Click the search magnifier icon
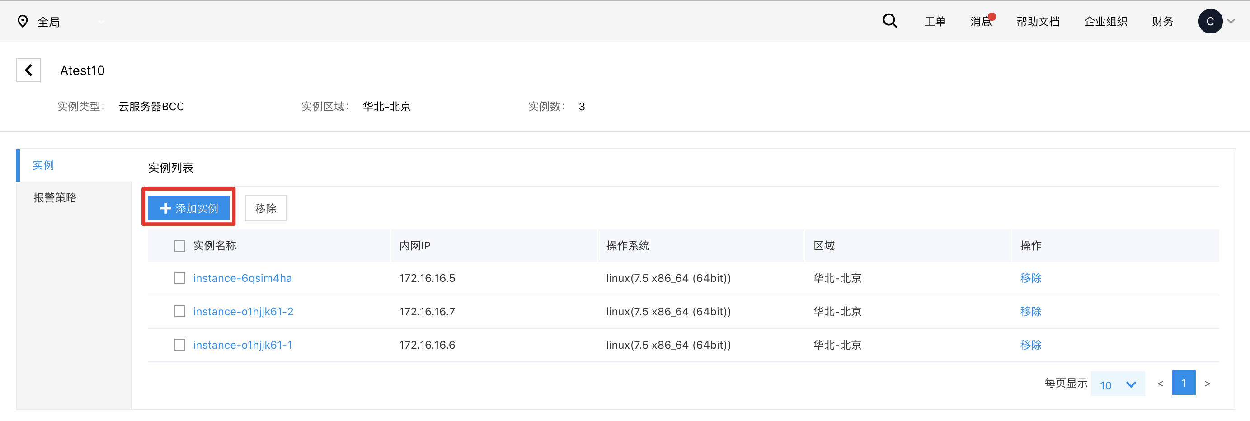 point(889,21)
